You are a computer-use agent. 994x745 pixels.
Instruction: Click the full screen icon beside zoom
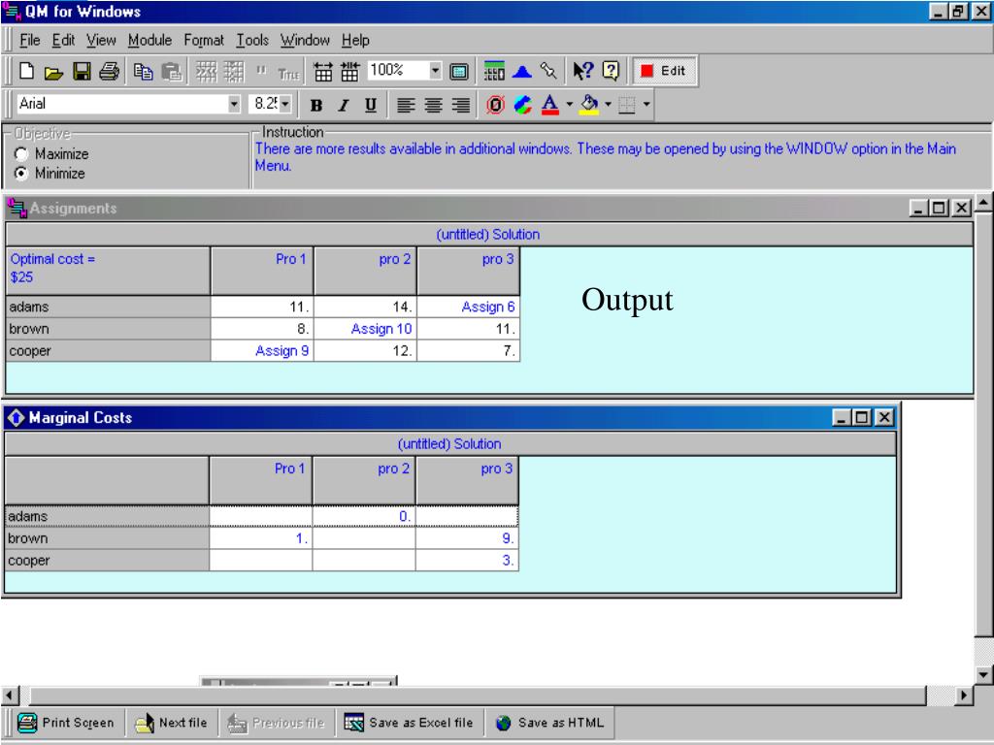(459, 72)
